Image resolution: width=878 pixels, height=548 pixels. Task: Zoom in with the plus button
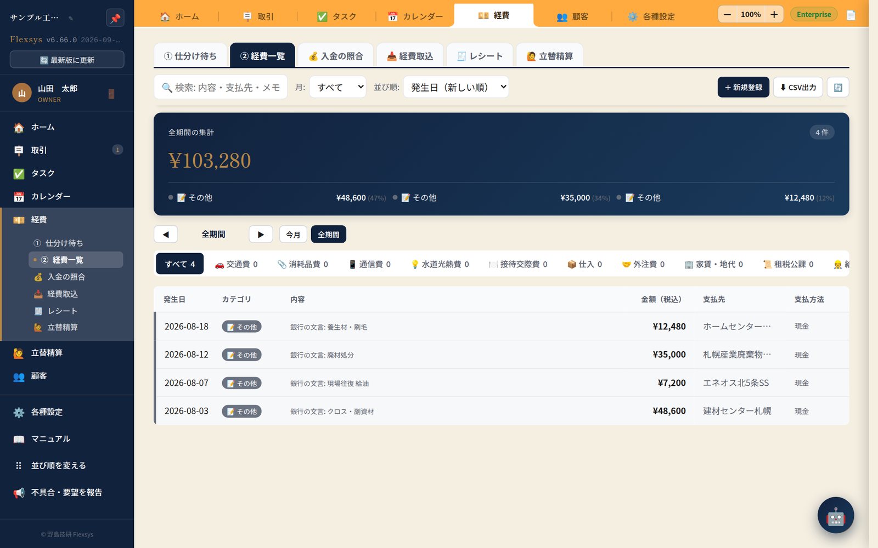coord(774,14)
